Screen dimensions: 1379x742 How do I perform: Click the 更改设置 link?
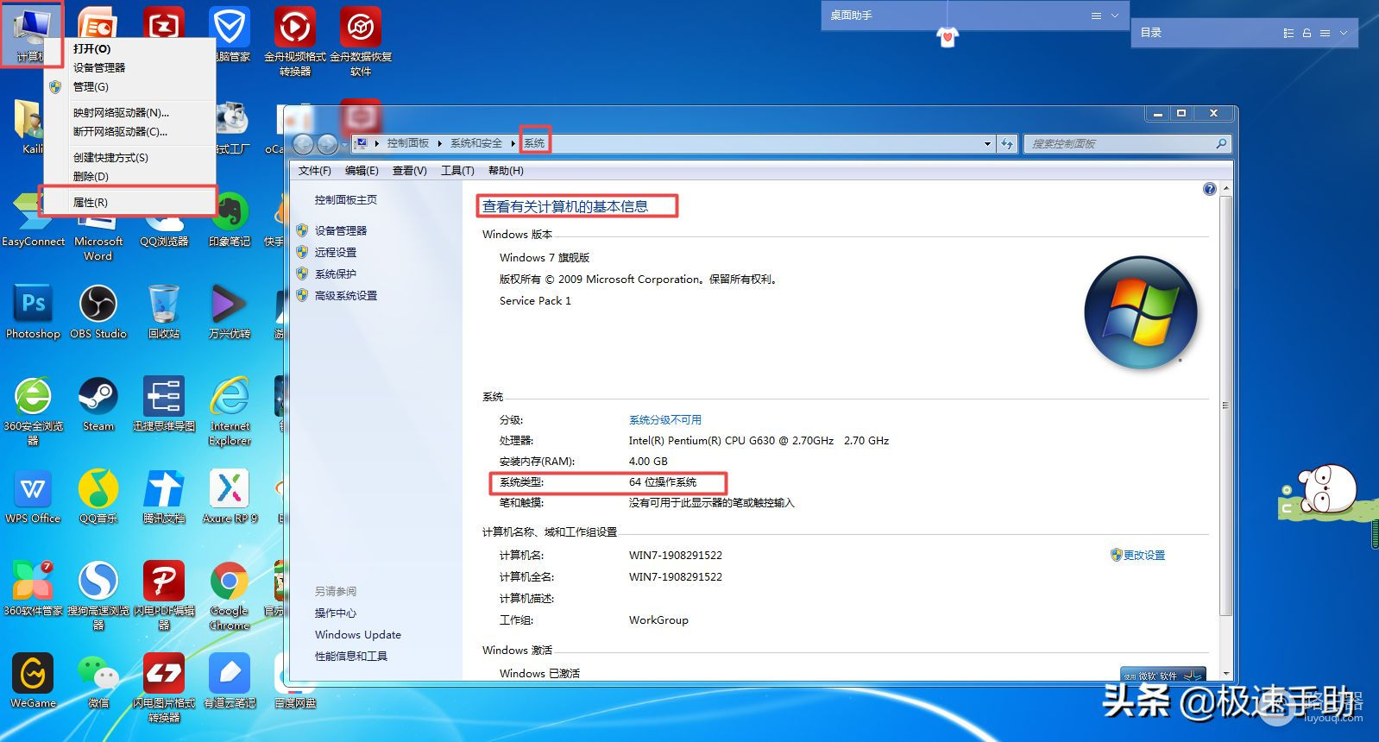(x=1144, y=555)
